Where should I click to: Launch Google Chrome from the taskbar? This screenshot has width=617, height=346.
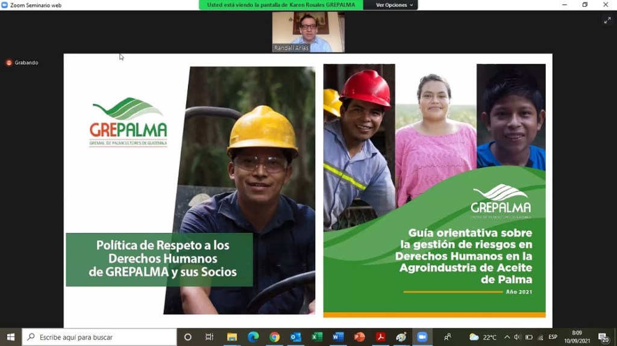click(274, 337)
